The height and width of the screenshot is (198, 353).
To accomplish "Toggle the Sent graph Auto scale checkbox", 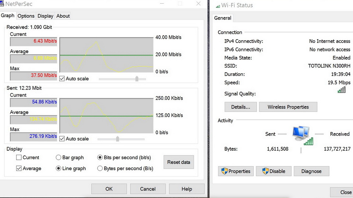I will coord(62,139).
